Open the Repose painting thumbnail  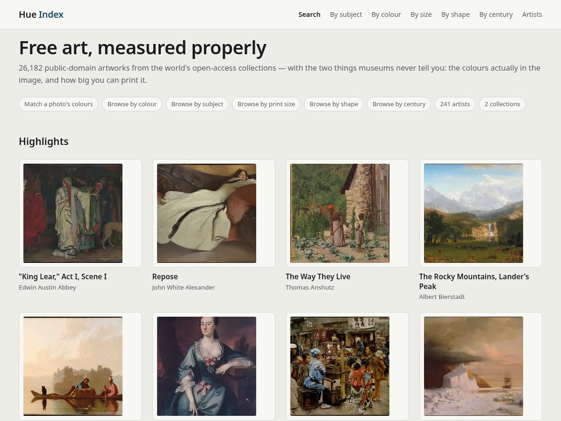207,213
